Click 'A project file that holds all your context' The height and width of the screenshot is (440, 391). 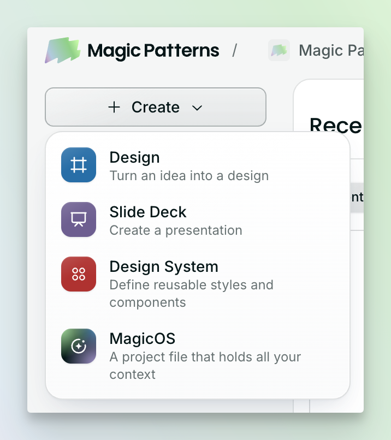pyautogui.click(x=205, y=366)
